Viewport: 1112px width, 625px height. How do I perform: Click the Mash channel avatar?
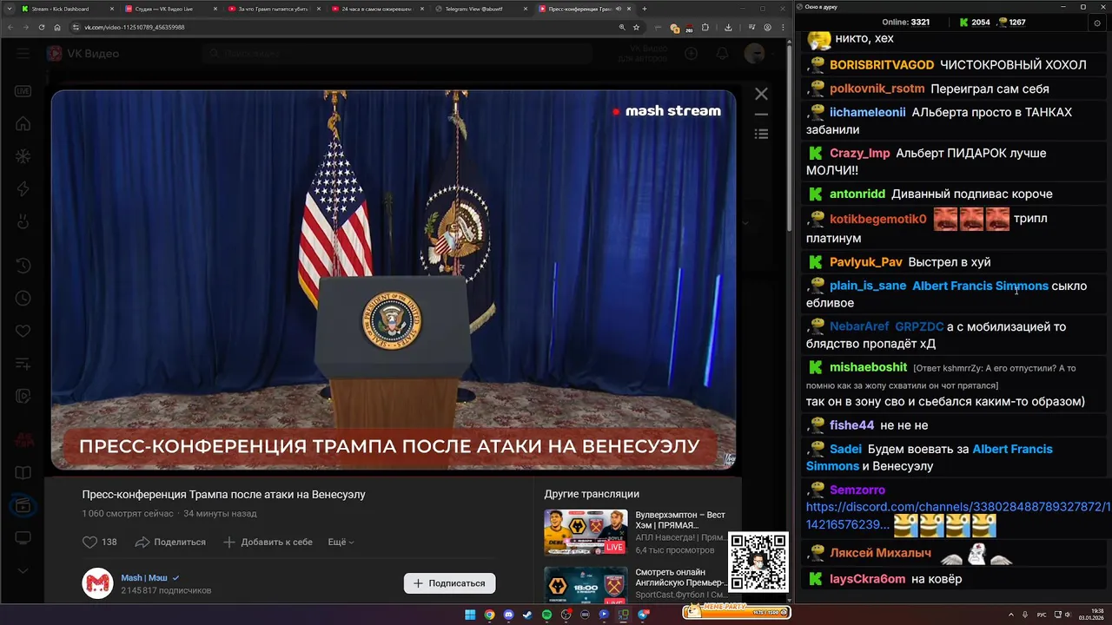tap(97, 583)
